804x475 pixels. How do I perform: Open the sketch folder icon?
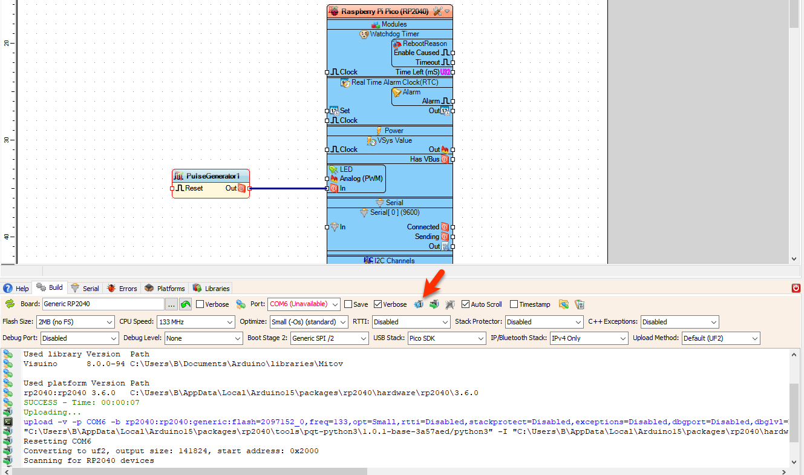point(564,304)
